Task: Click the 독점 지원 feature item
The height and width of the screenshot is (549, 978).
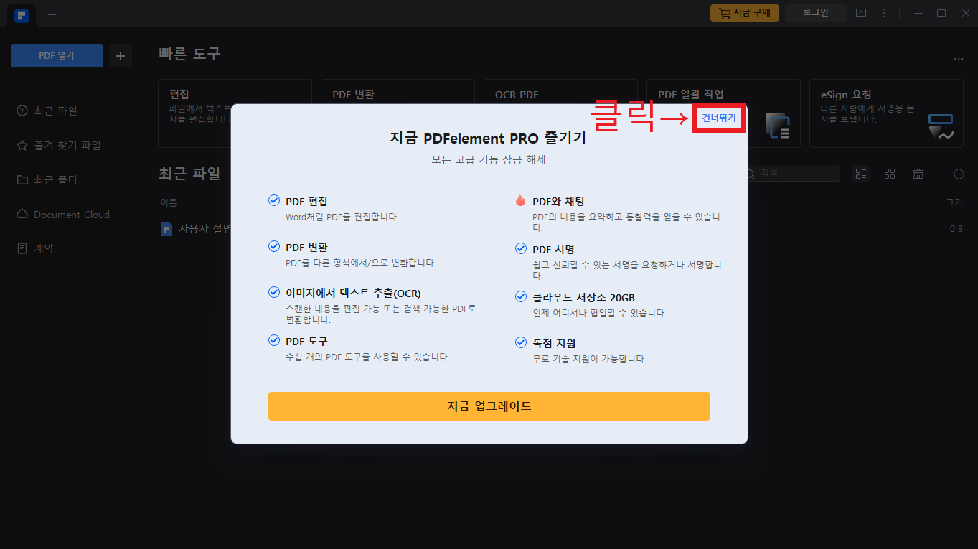Action: tap(580, 351)
